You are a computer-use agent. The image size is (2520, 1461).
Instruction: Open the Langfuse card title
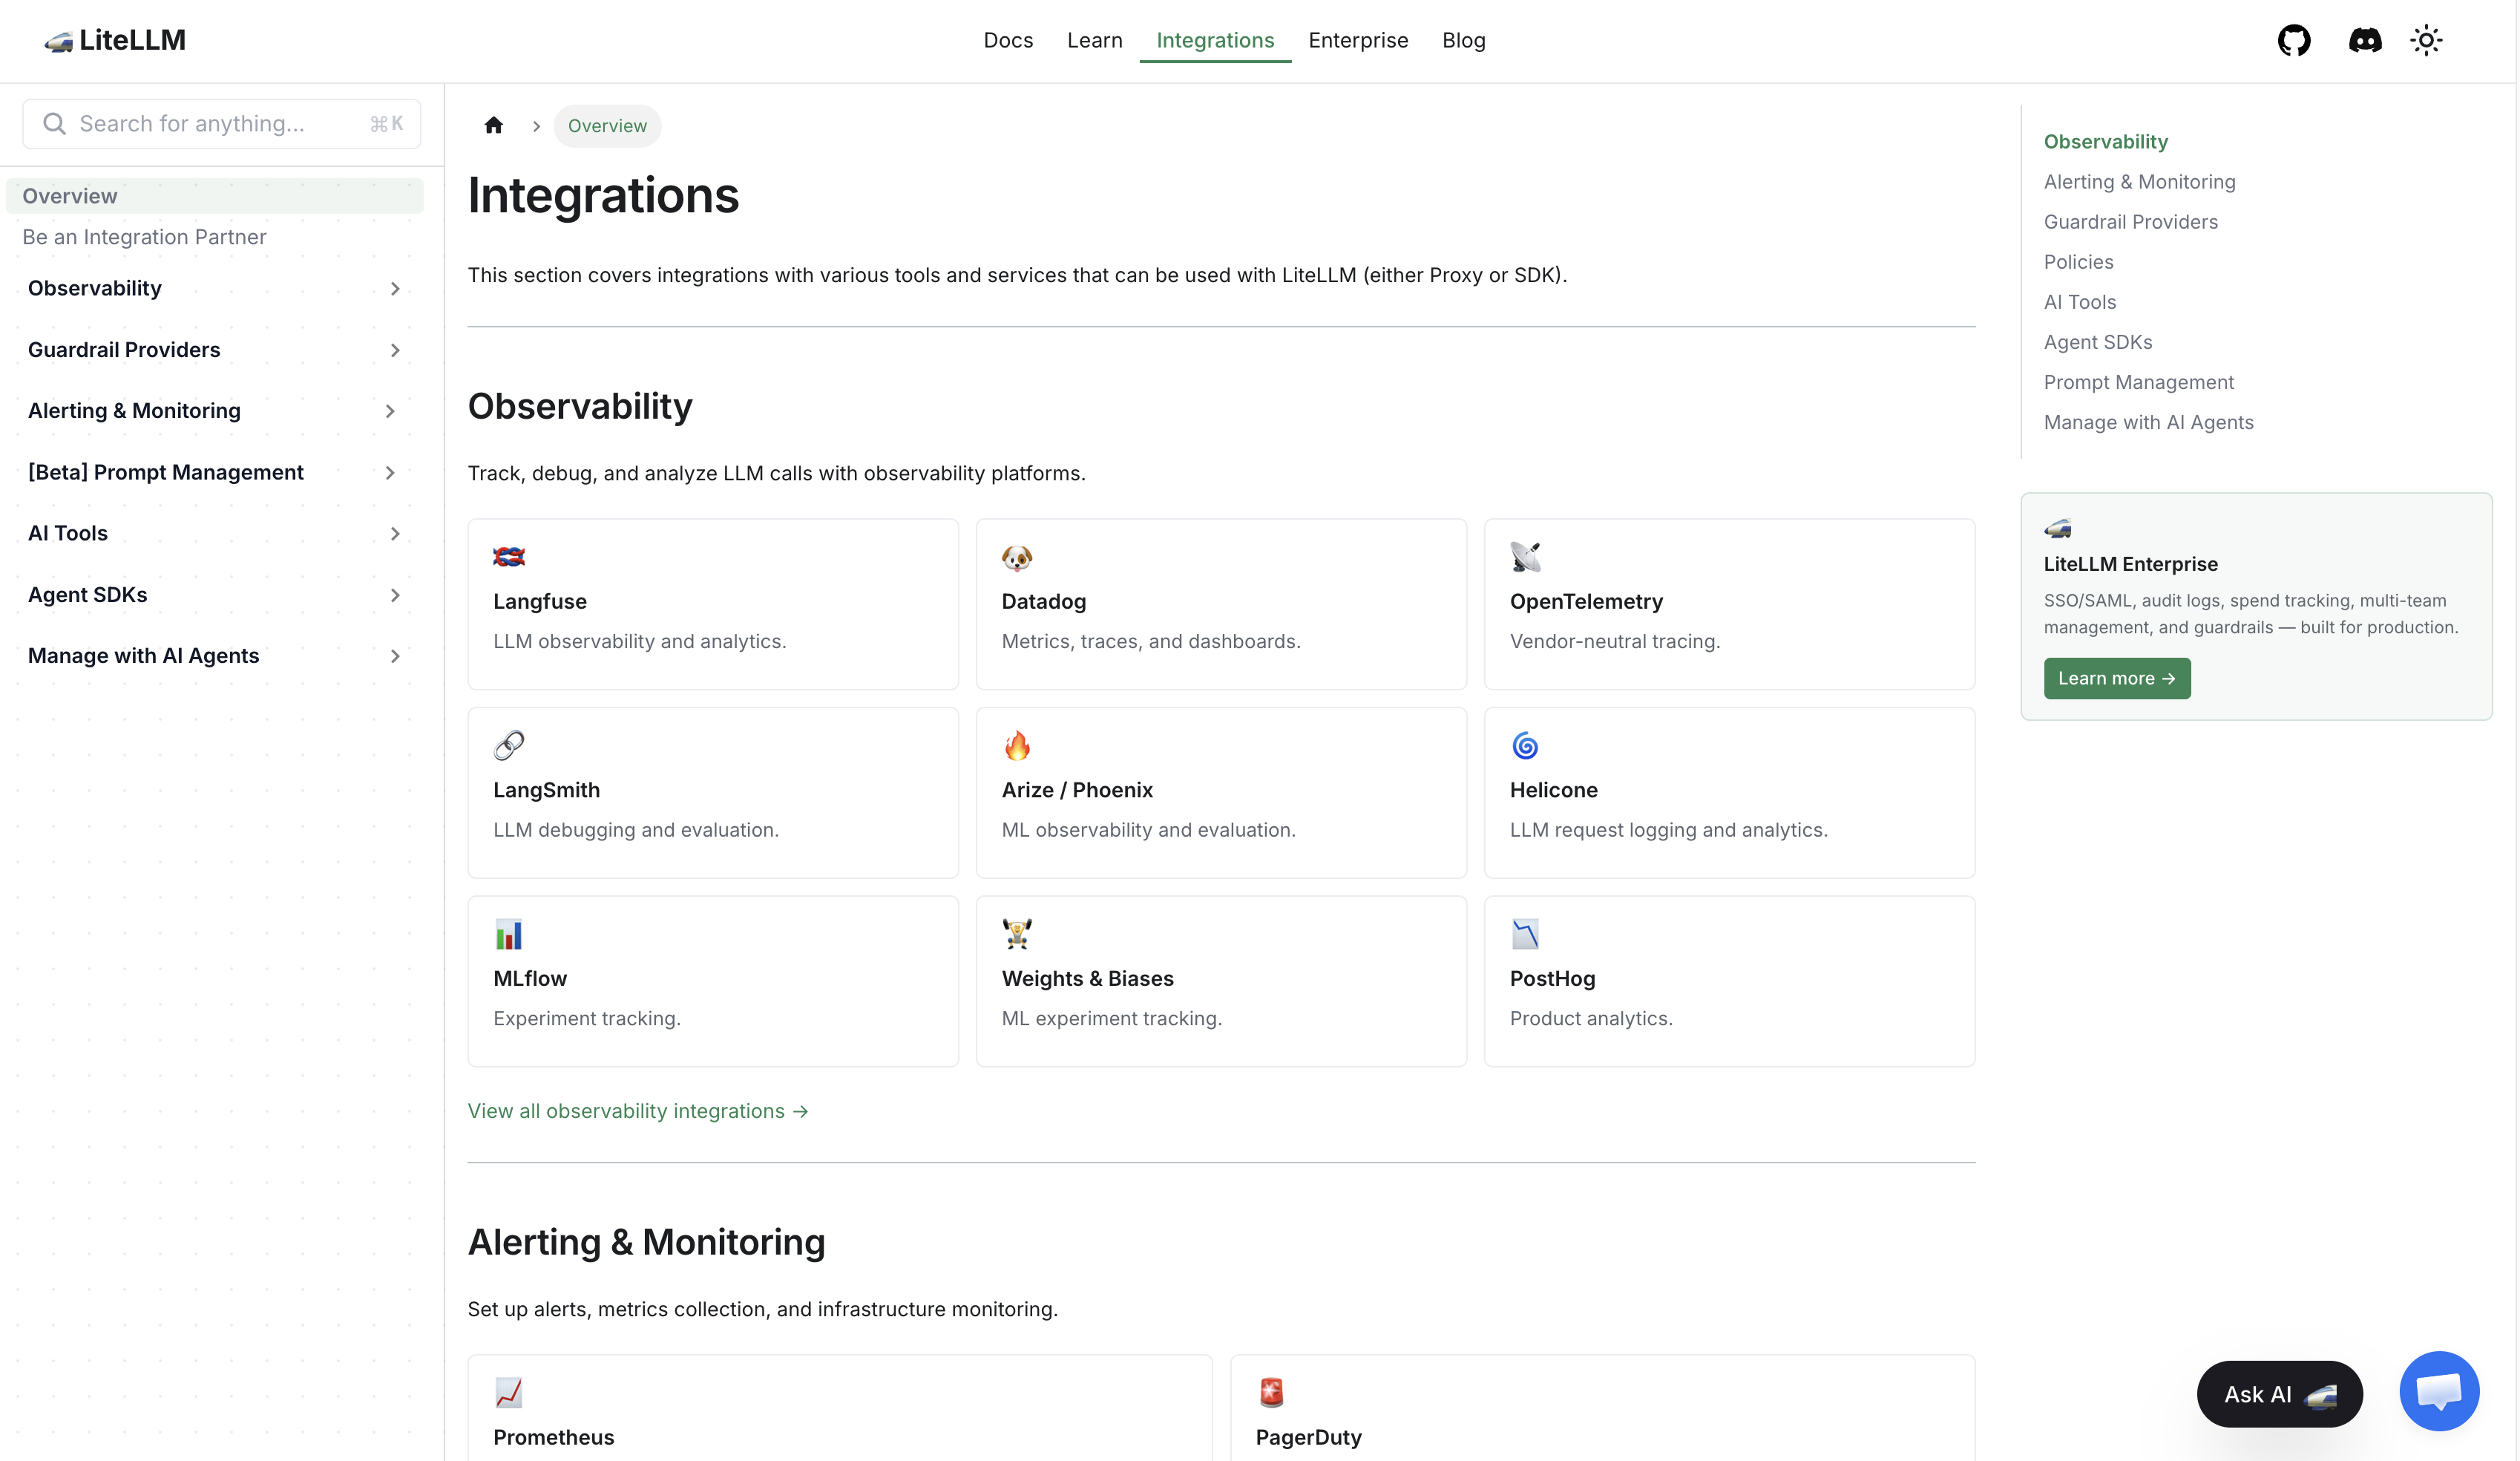click(540, 601)
